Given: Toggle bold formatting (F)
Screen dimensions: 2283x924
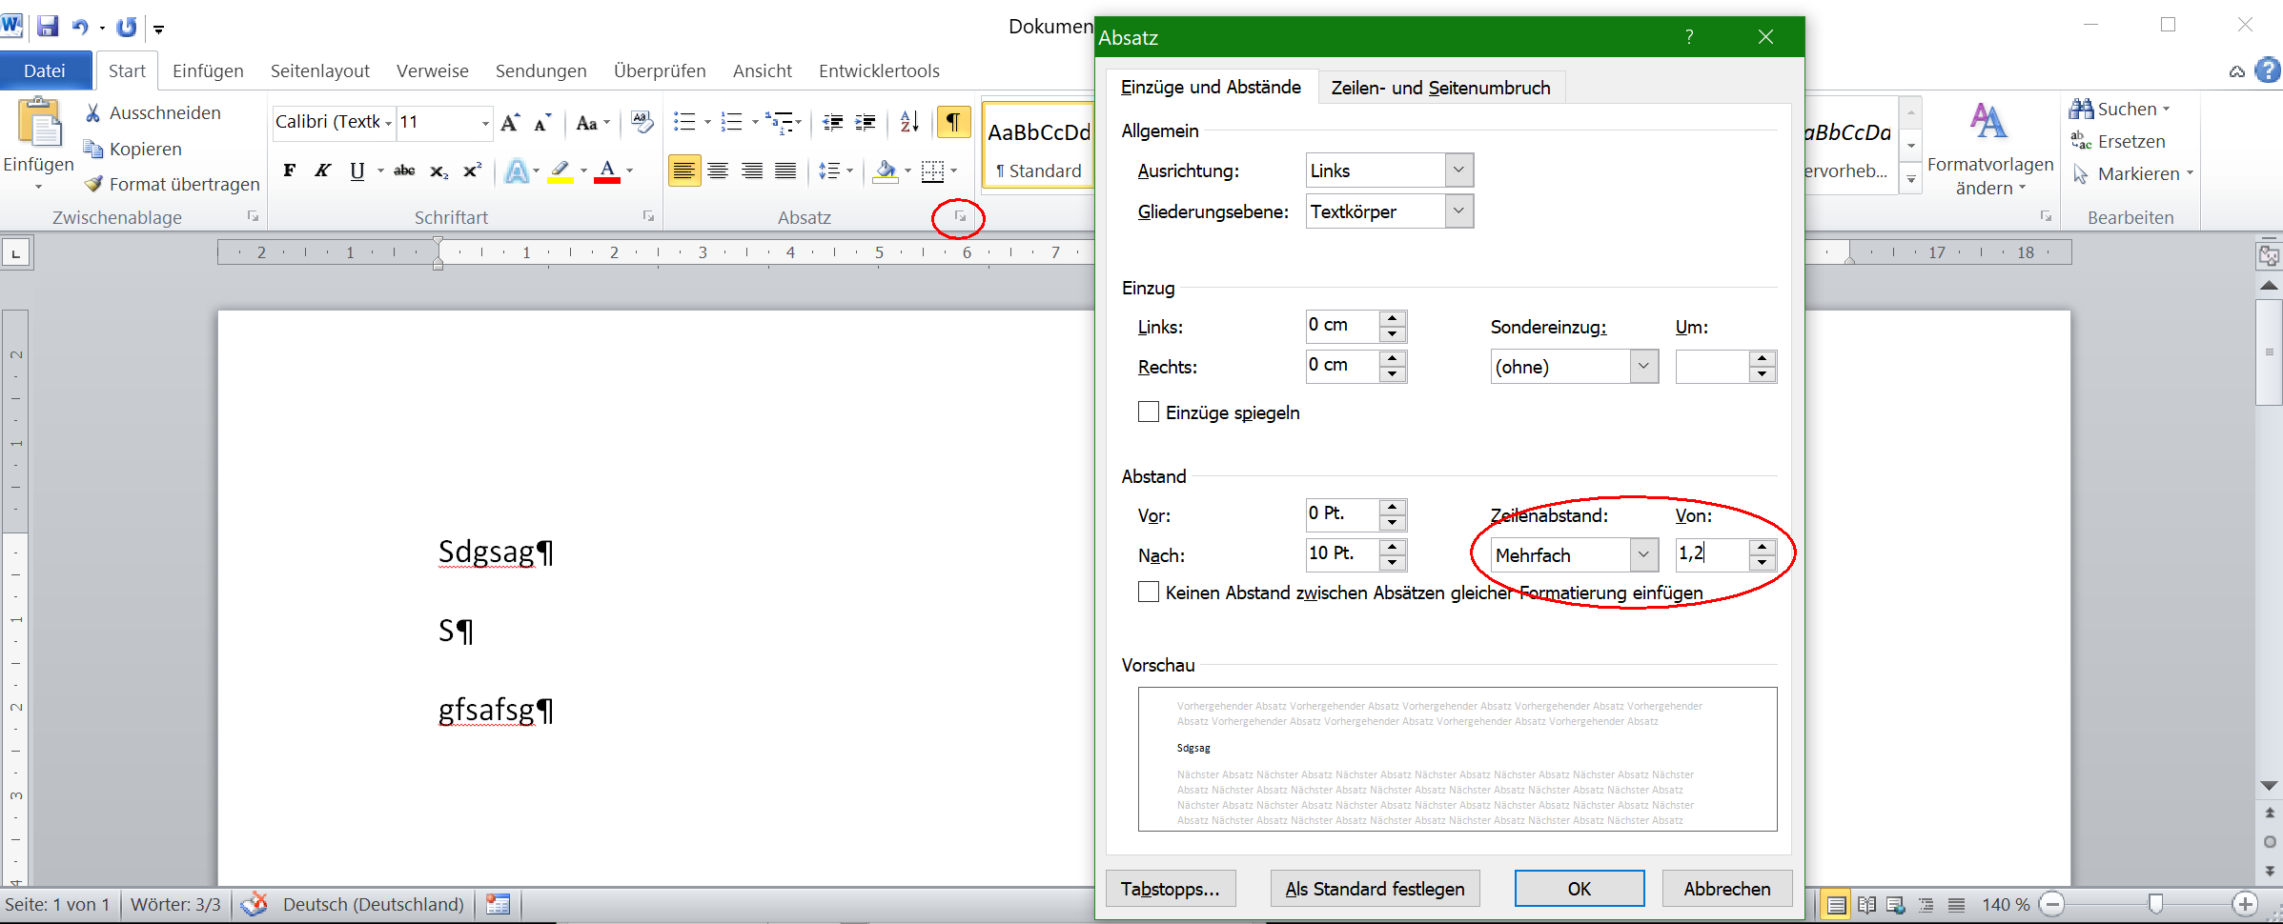Looking at the screenshot, I should [x=289, y=171].
